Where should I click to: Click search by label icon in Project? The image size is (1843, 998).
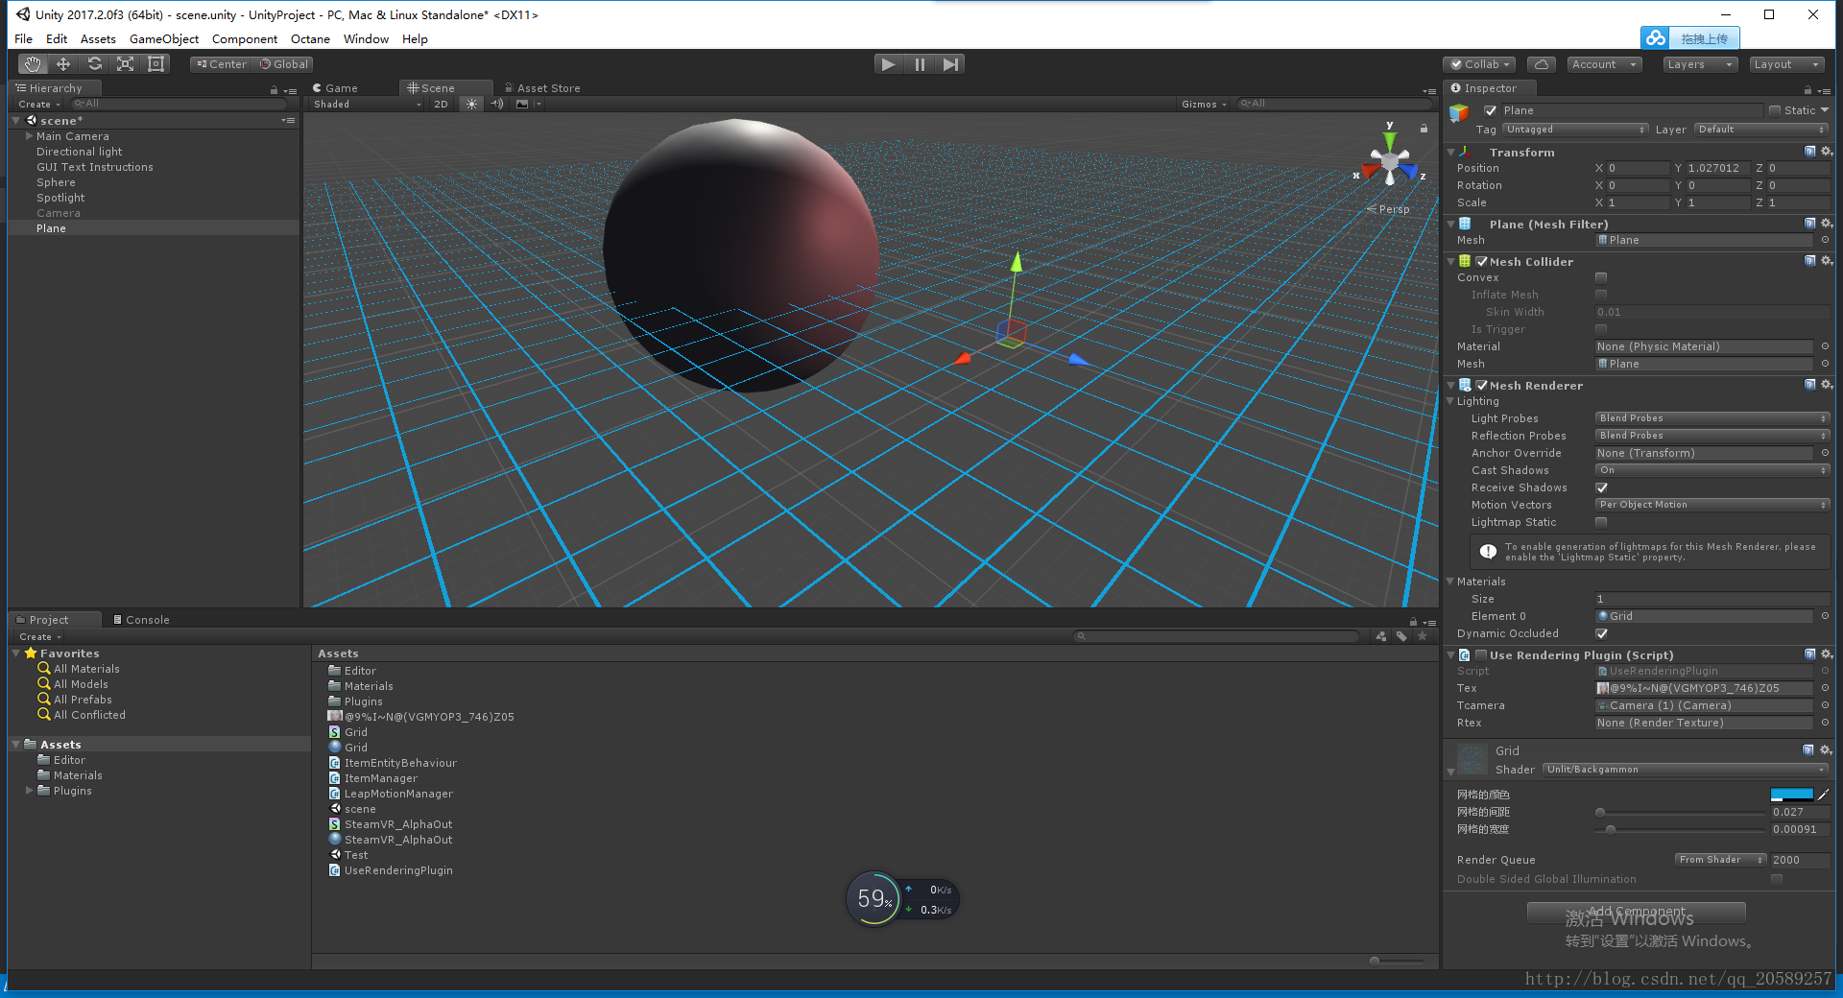pyautogui.click(x=1401, y=636)
